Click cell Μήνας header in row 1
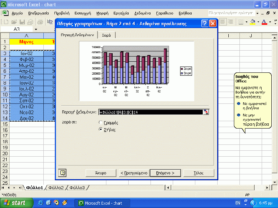 [x=26, y=42]
